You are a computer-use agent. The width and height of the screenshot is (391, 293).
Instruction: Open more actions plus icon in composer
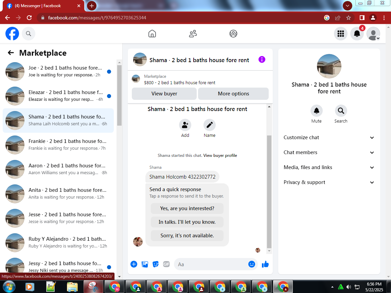point(134,264)
